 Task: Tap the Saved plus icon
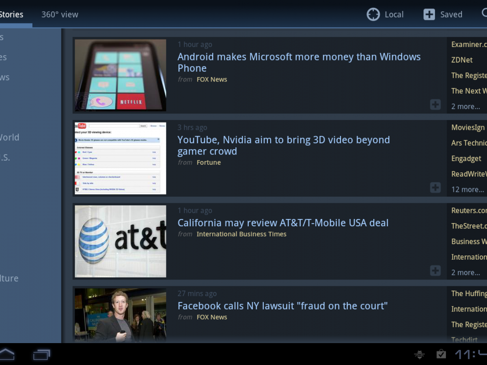pos(429,15)
